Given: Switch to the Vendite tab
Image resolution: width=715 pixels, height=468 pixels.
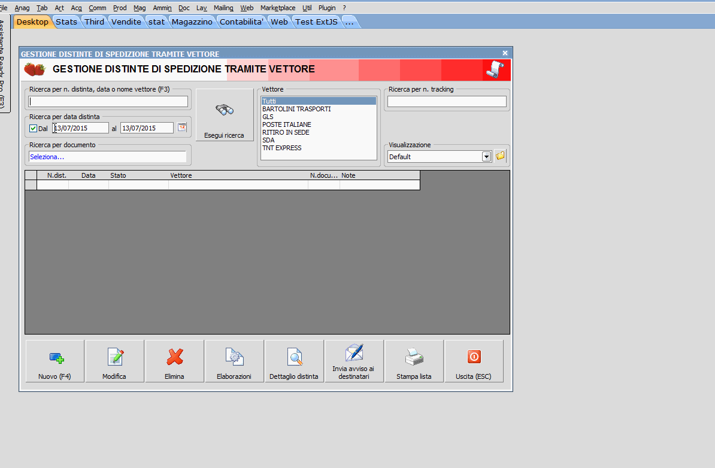Looking at the screenshot, I should [126, 22].
